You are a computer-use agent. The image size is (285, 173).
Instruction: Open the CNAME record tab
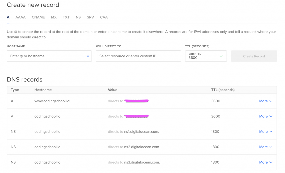(x=38, y=17)
